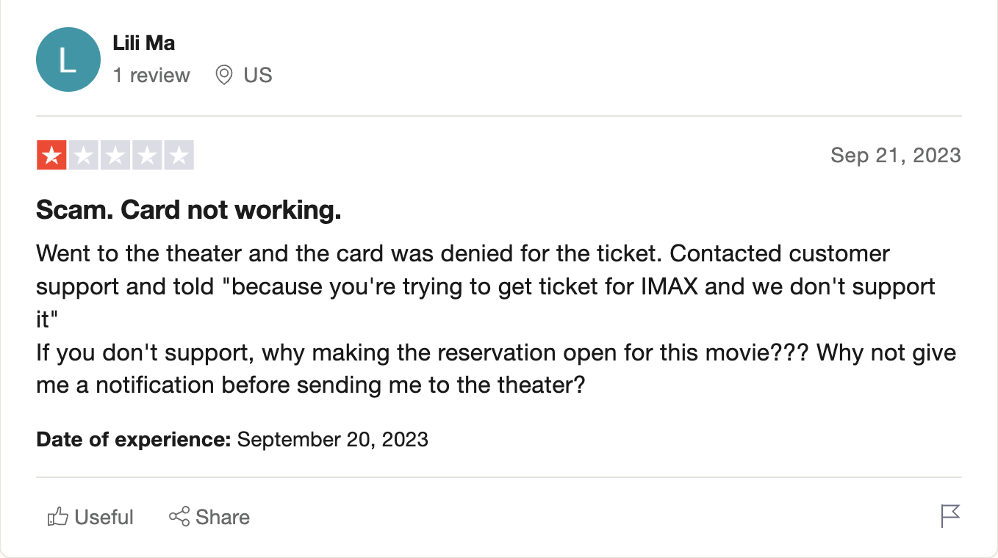Click the red first rating star
This screenshot has height=558, width=998.
pyautogui.click(x=51, y=155)
